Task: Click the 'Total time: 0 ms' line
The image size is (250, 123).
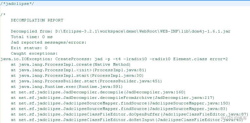Action: point(32,37)
